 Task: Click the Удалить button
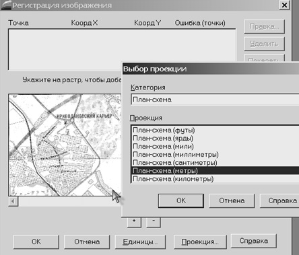[264, 44]
